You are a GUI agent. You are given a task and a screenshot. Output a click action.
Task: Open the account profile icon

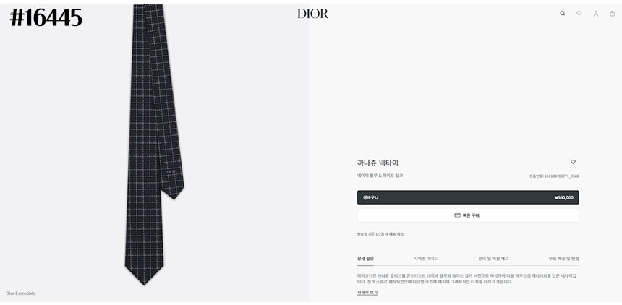[595, 14]
